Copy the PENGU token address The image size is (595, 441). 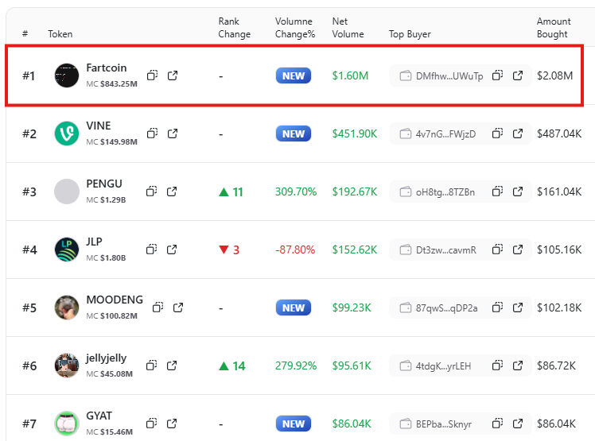pos(151,191)
